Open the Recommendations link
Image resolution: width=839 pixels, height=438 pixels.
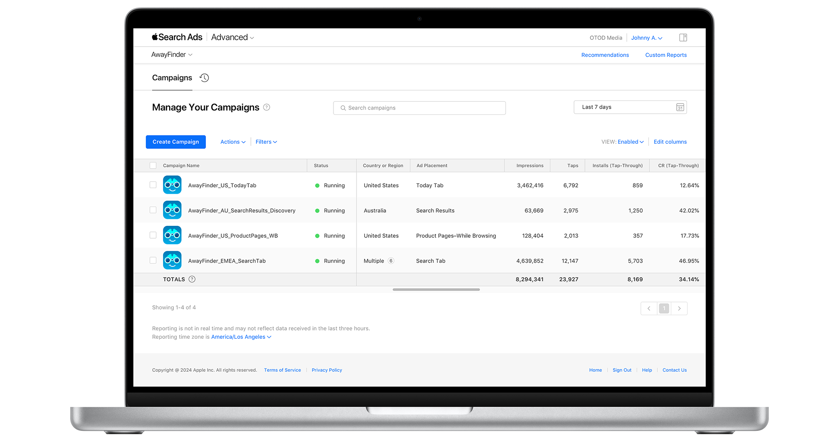pos(605,55)
